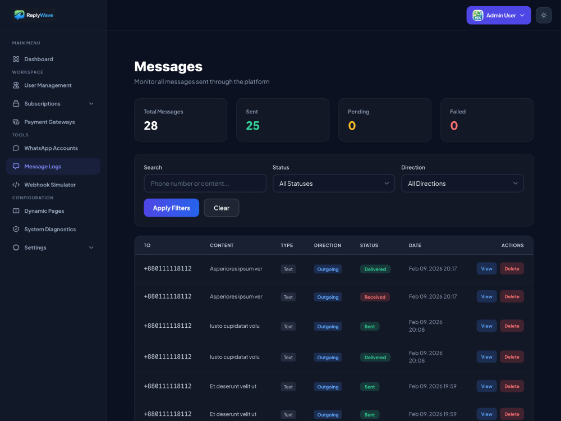Viewport: 561px width, 421px height.
Task: Open Dashboard from the sidebar
Action: click(53, 59)
